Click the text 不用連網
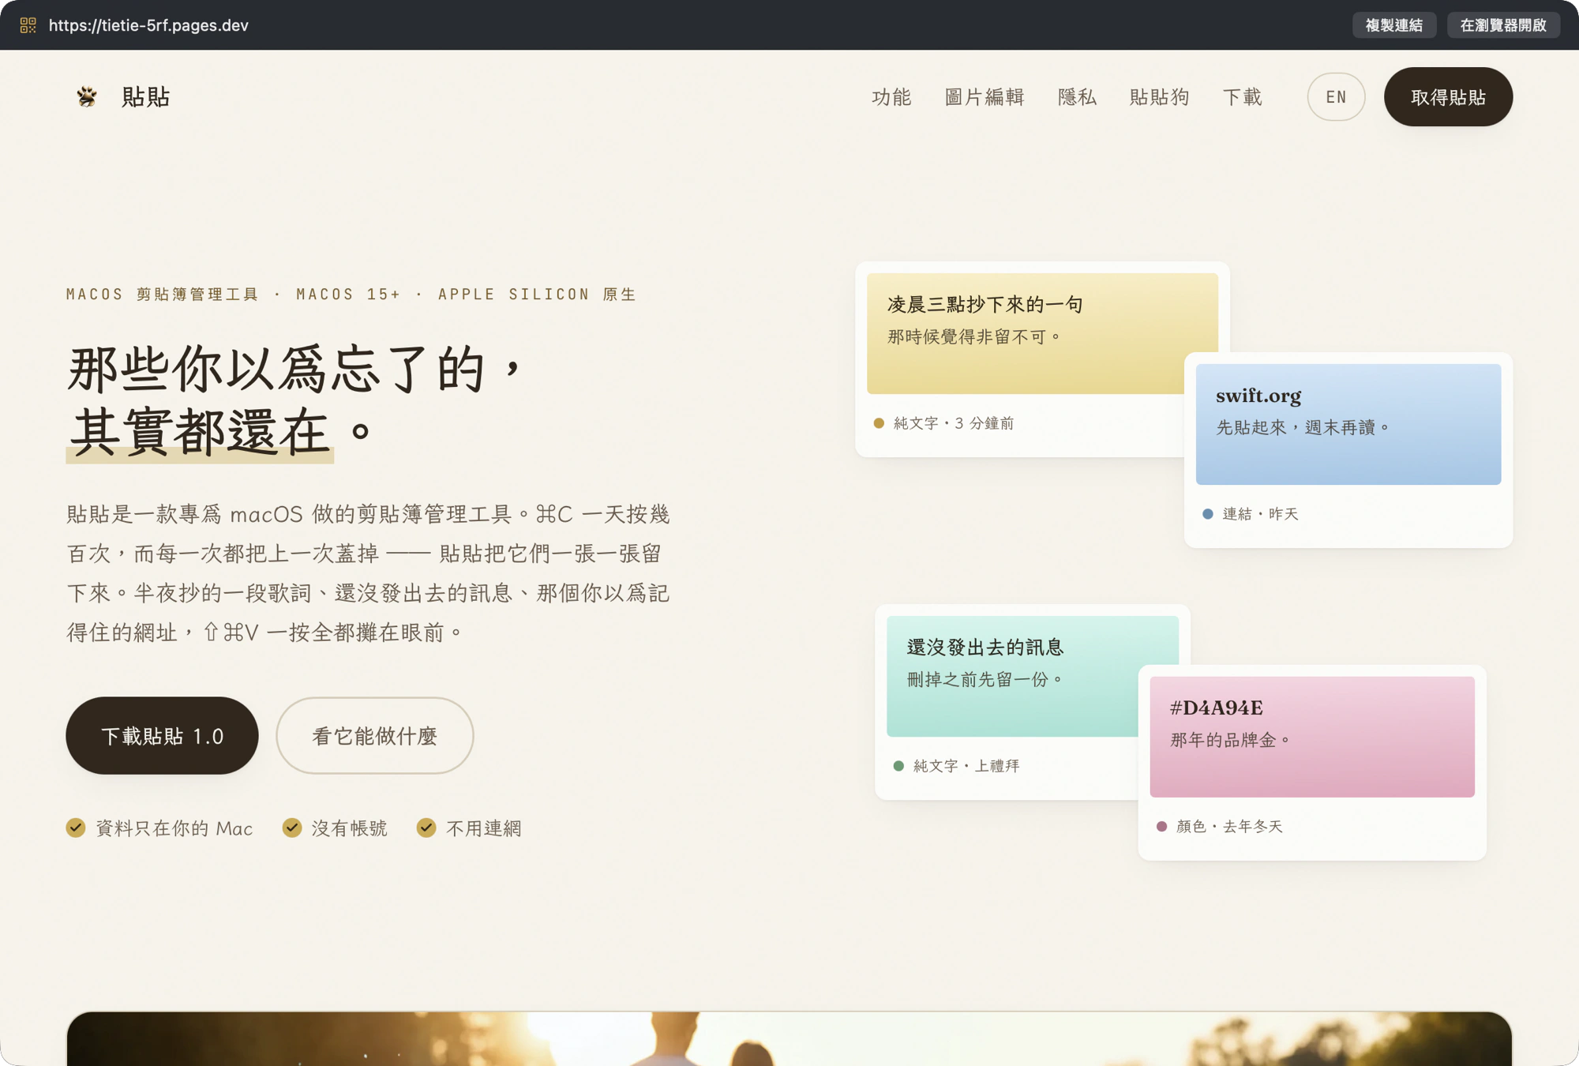1579x1066 pixels. pyautogui.click(x=484, y=828)
